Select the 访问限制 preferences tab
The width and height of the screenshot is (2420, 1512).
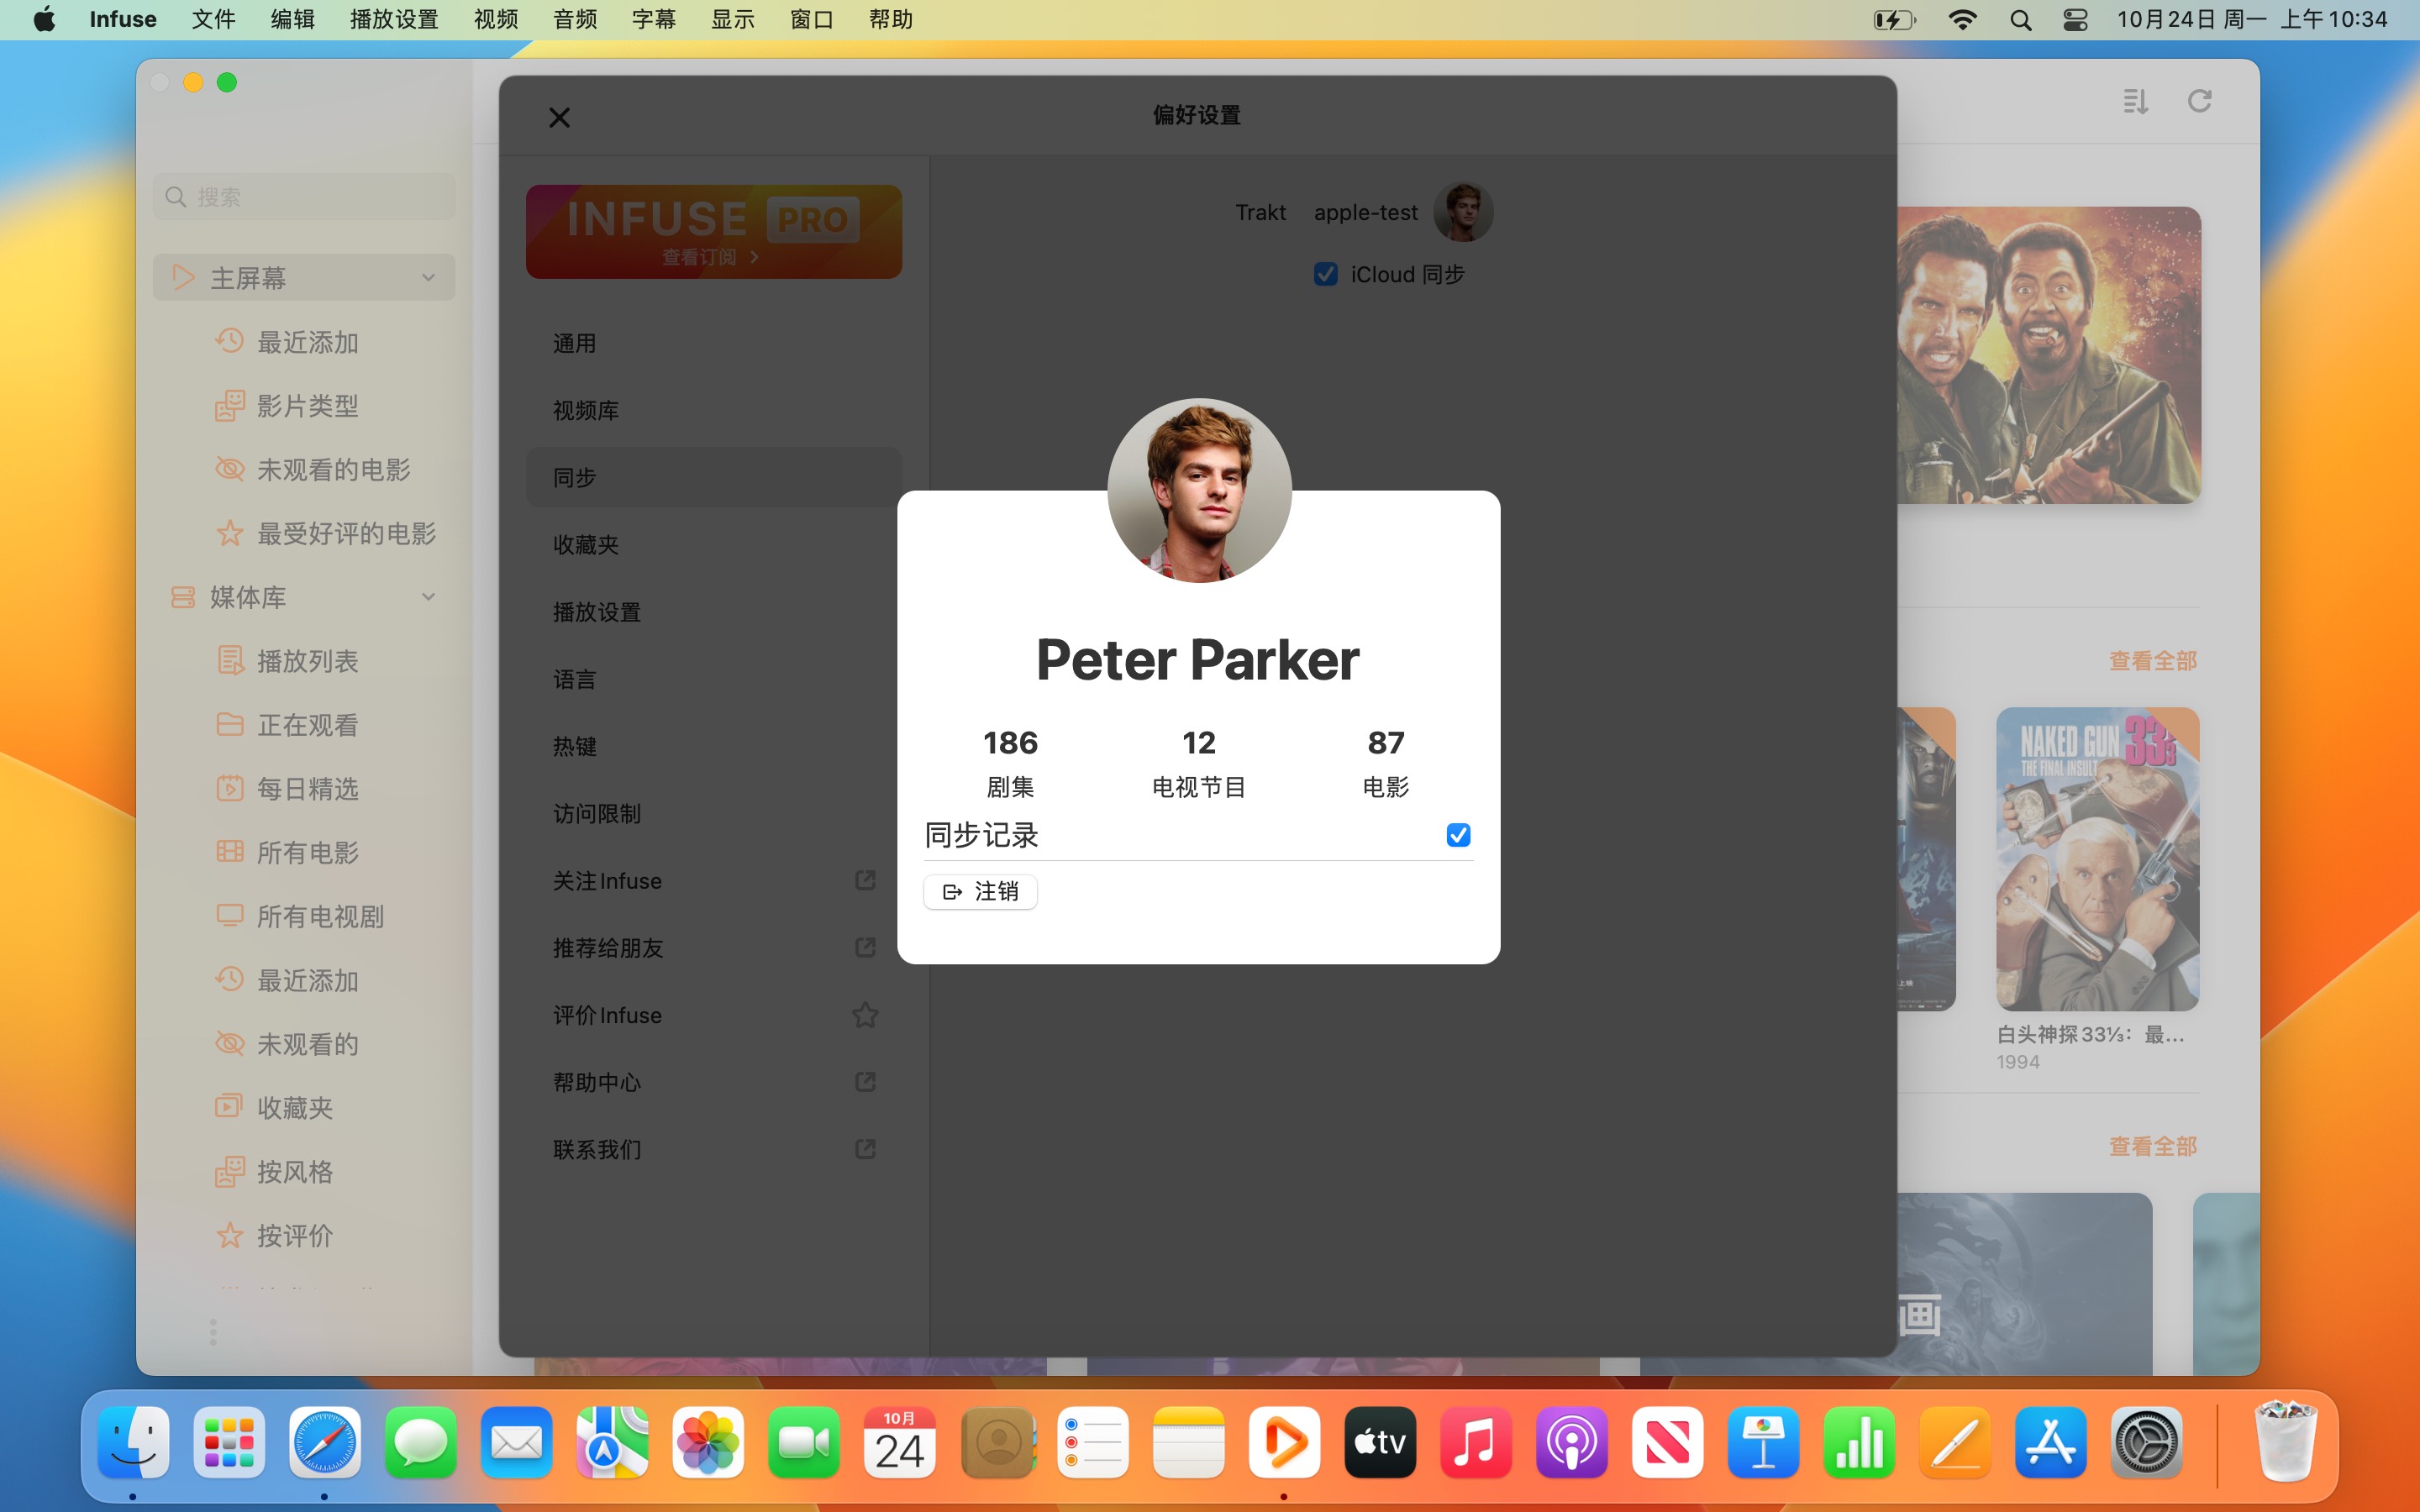coord(714,813)
